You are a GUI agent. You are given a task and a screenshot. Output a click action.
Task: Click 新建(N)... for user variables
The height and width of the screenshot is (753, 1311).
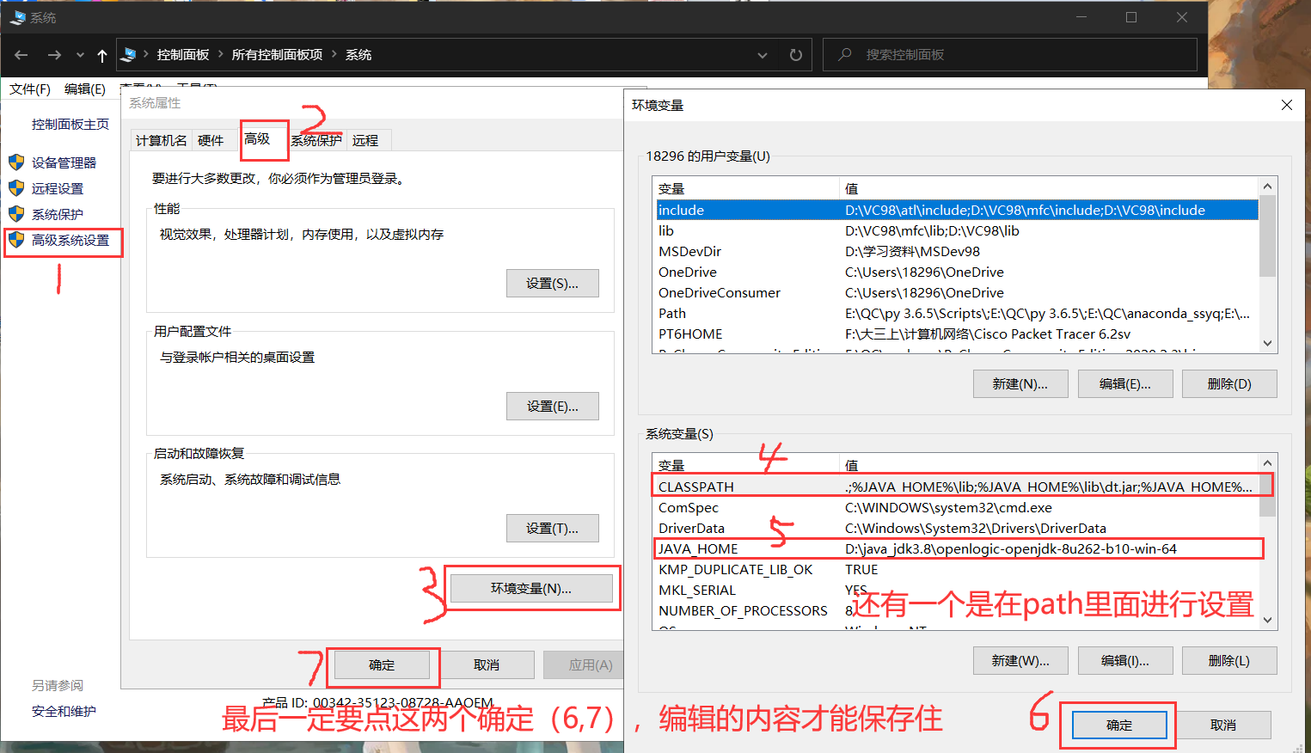click(x=1020, y=383)
